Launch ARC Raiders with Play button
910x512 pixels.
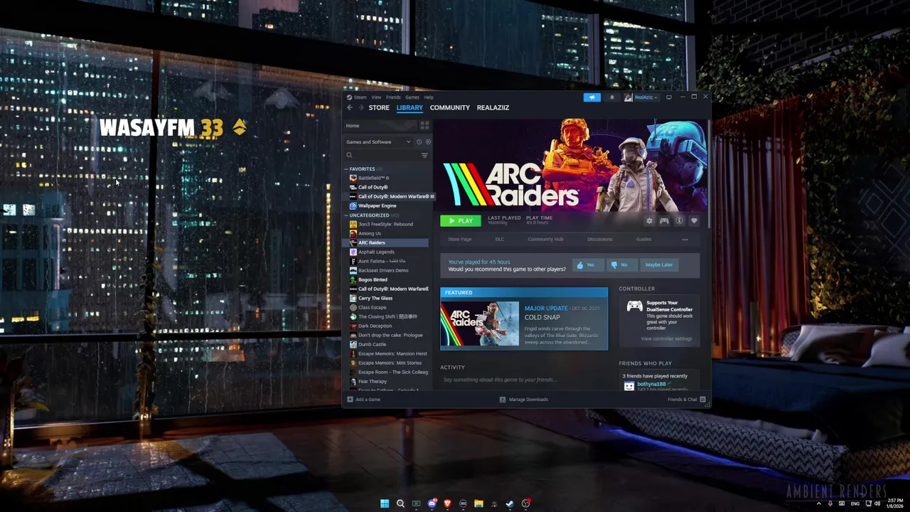[x=460, y=220]
